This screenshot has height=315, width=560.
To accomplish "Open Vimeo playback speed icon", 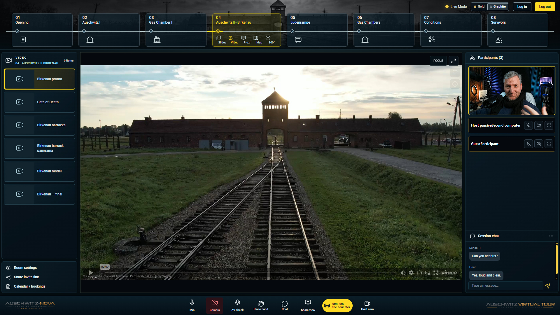I will pyautogui.click(x=419, y=273).
